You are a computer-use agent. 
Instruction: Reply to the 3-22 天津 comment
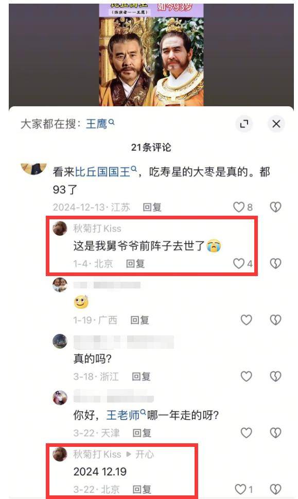[x=142, y=433]
